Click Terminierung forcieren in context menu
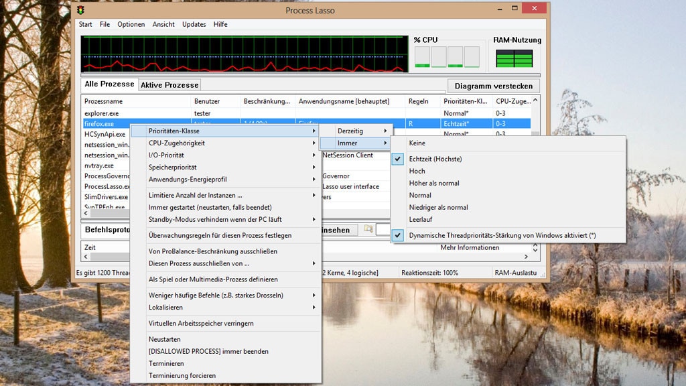The width and height of the screenshot is (686, 386). 182,375
